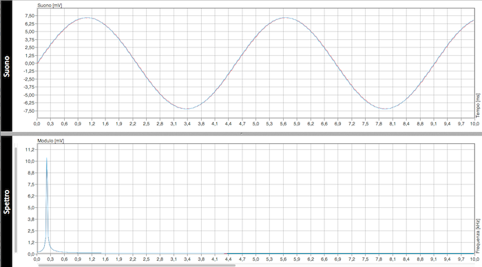Viewport: 482px width, 267px height.
Task: Click the 4,4 tick on the Frequenza axis
Action: 228,259
